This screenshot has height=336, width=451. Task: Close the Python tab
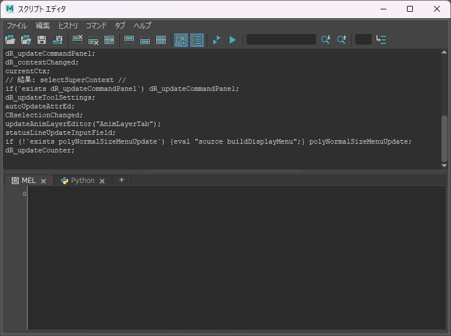pyautogui.click(x=102, y=181)
